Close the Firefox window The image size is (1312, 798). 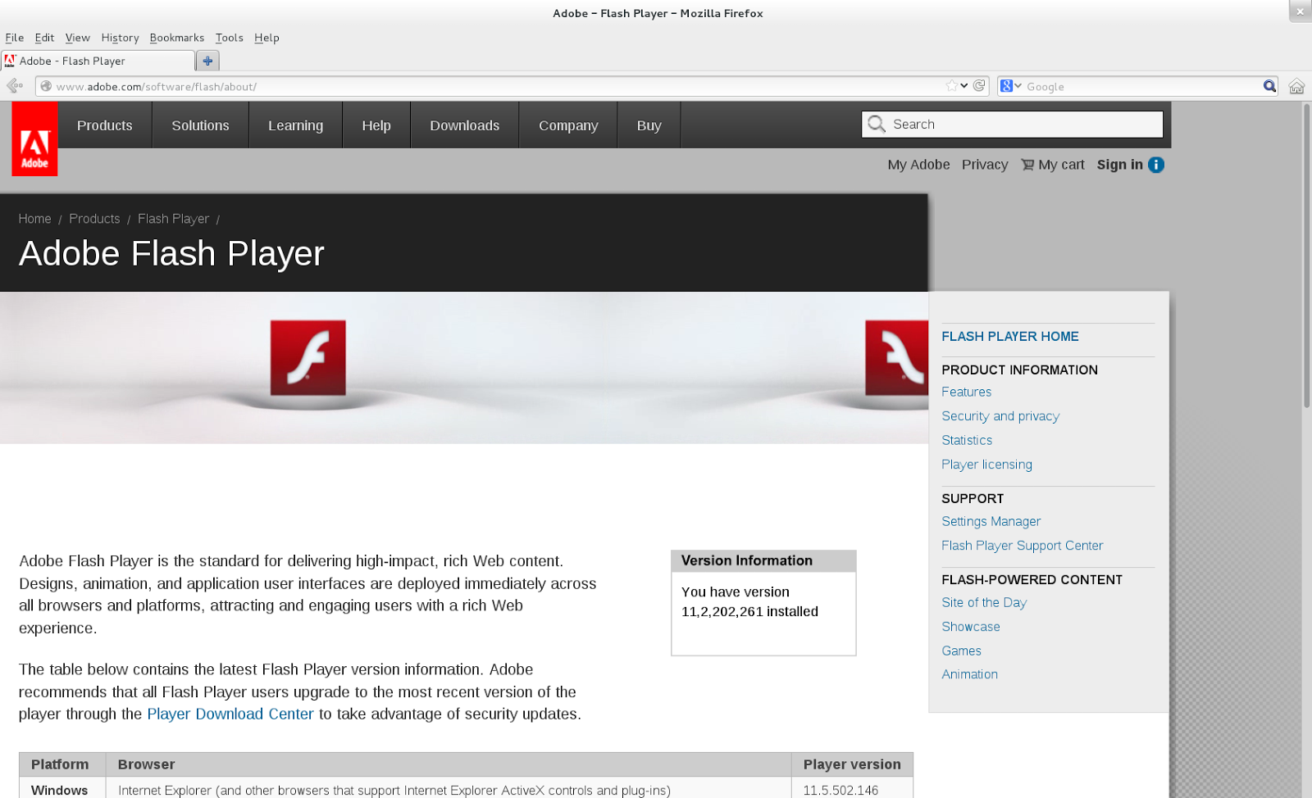(1300, 11)
